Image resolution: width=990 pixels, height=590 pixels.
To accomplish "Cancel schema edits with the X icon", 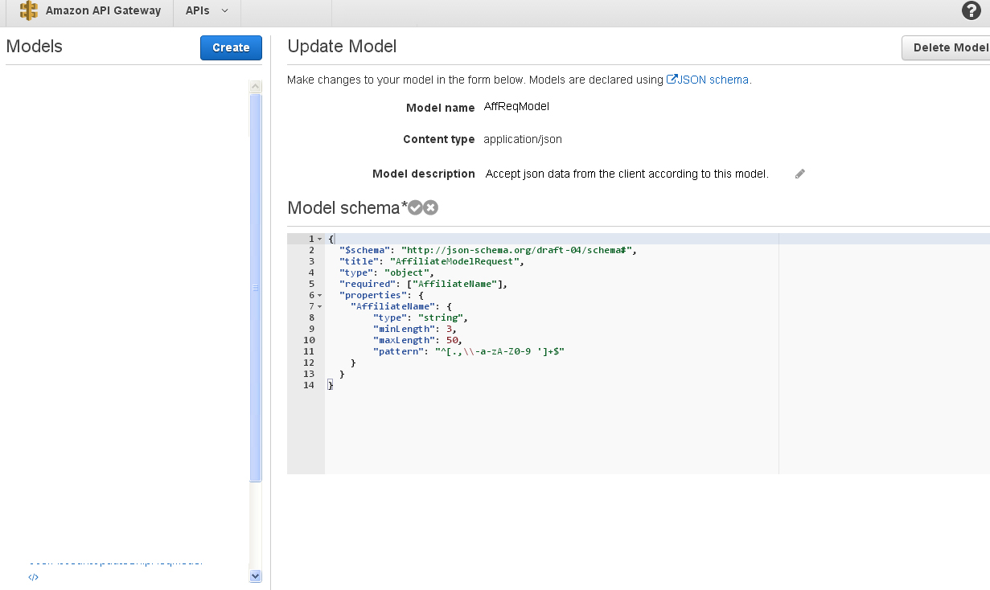I will point(431,208).
